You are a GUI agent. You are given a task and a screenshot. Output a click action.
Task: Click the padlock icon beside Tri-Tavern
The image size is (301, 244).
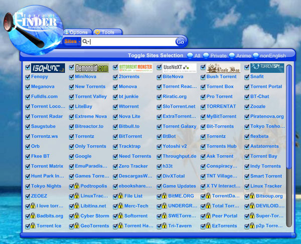pyautogui.click(x=165, y=225)
